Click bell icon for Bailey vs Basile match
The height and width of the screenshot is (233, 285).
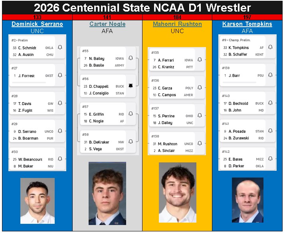[x=131, y=58]
